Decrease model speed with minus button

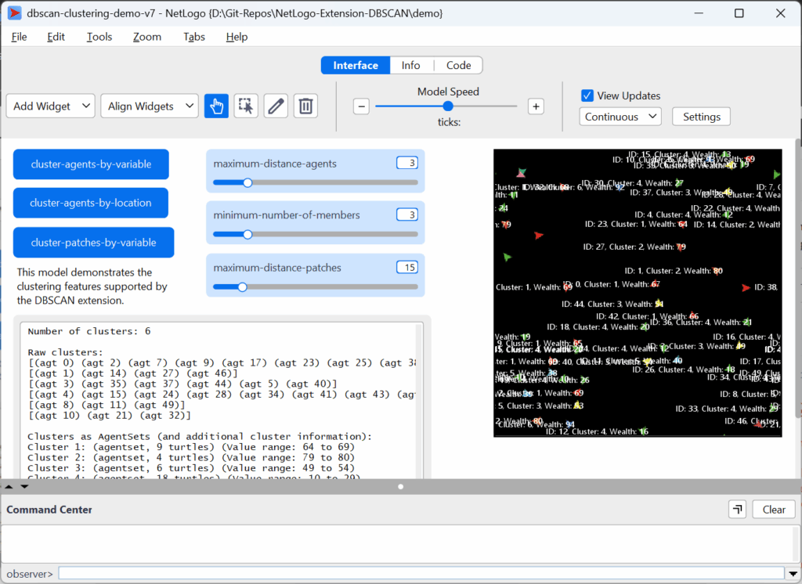pos(361,106)
